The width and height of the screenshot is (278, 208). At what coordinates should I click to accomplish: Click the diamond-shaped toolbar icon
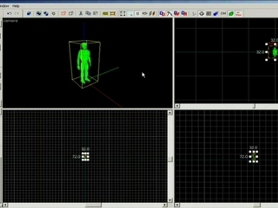point(202,14)
